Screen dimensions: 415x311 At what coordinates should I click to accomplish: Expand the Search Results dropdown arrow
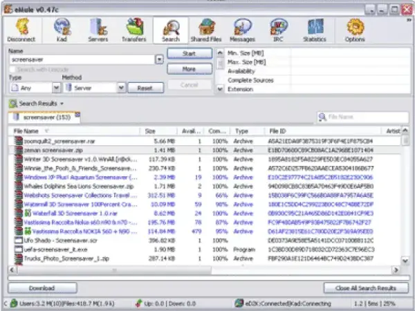point(62,104)
